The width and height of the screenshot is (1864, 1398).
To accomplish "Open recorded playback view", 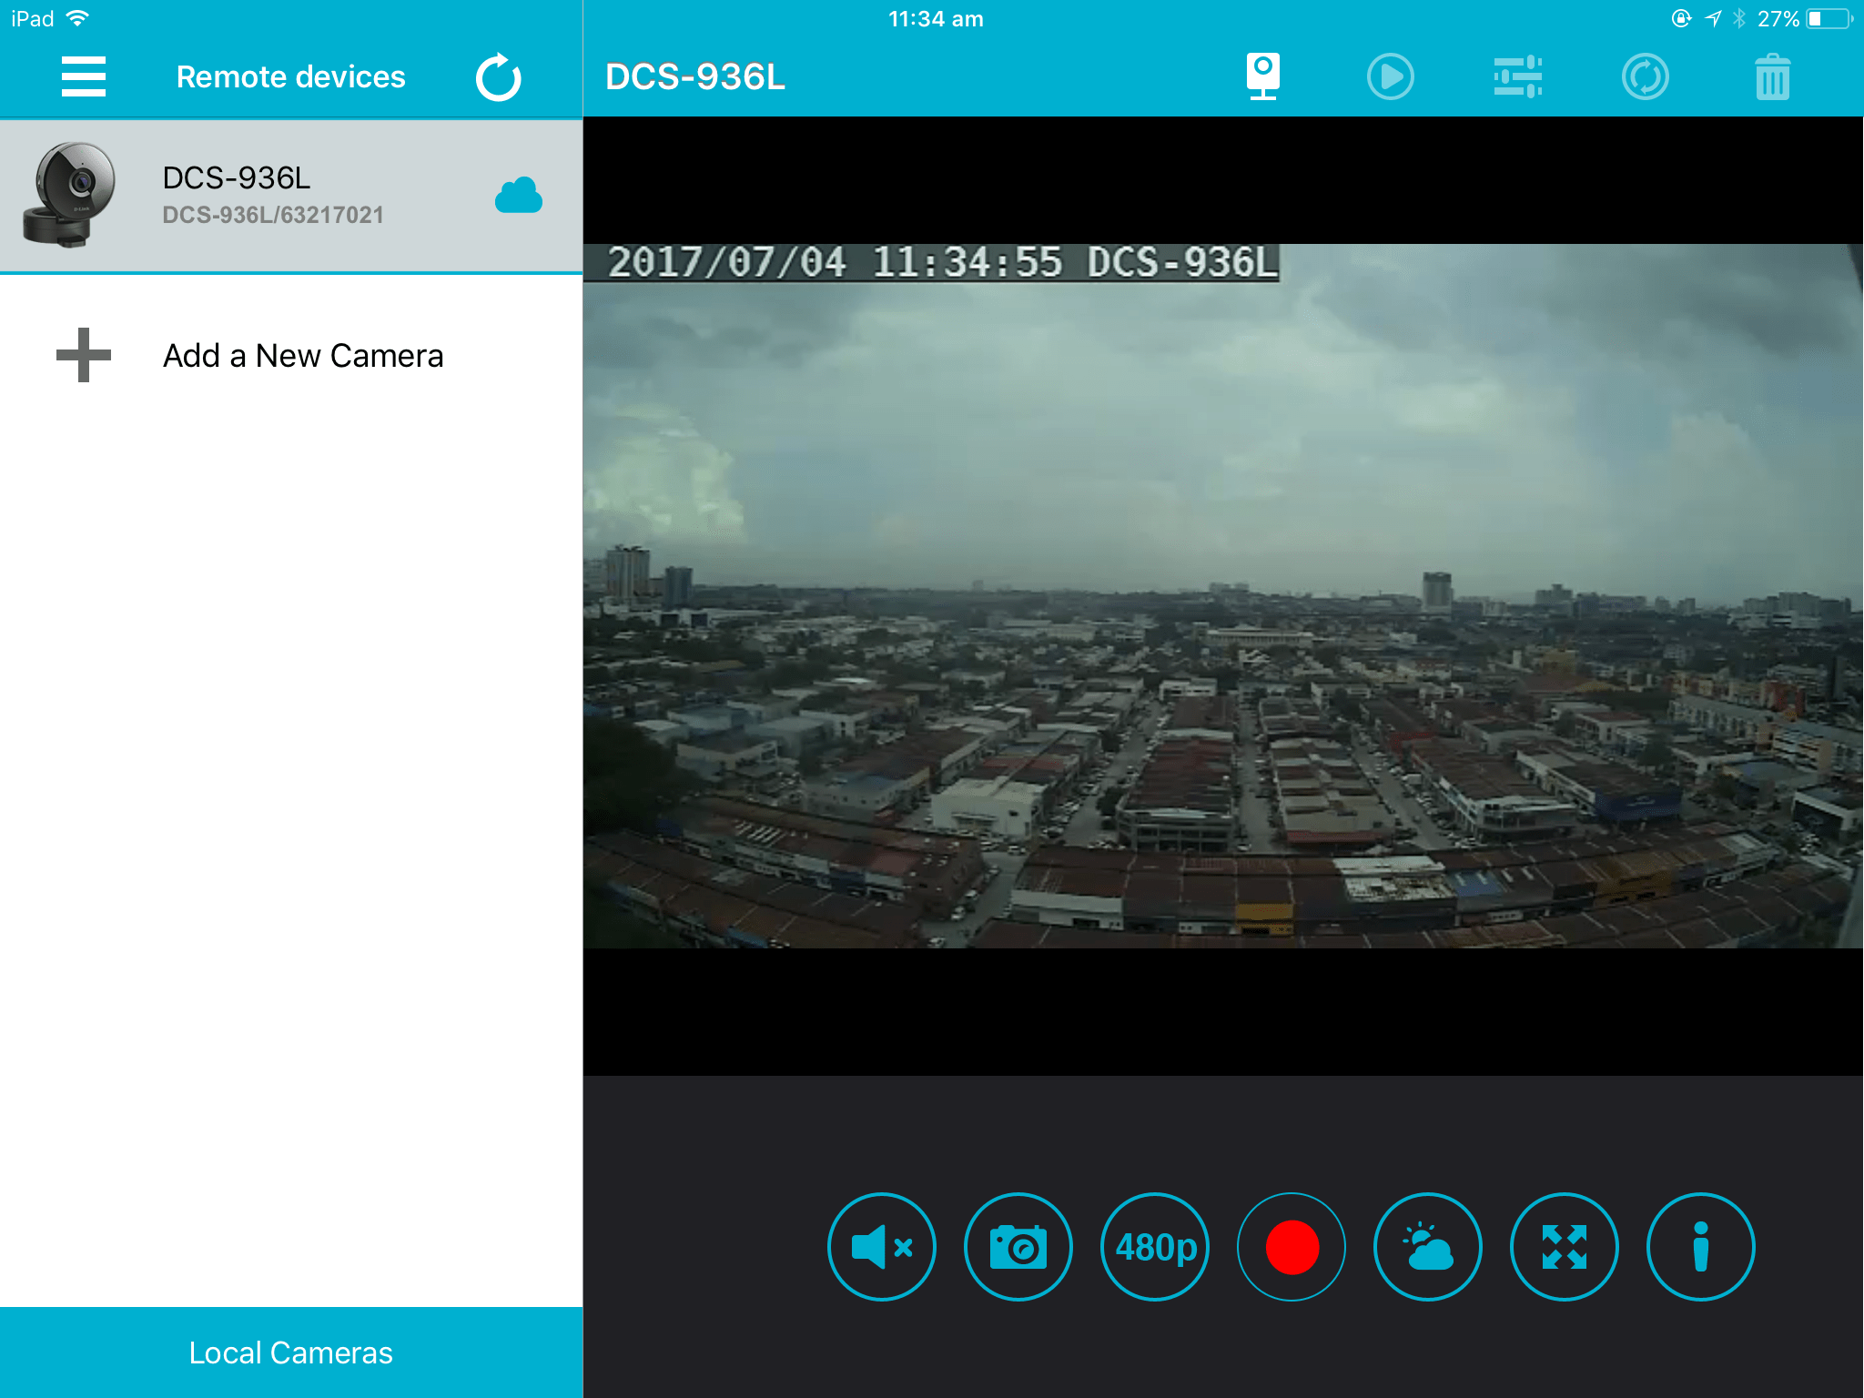I will coord(1390,76).
